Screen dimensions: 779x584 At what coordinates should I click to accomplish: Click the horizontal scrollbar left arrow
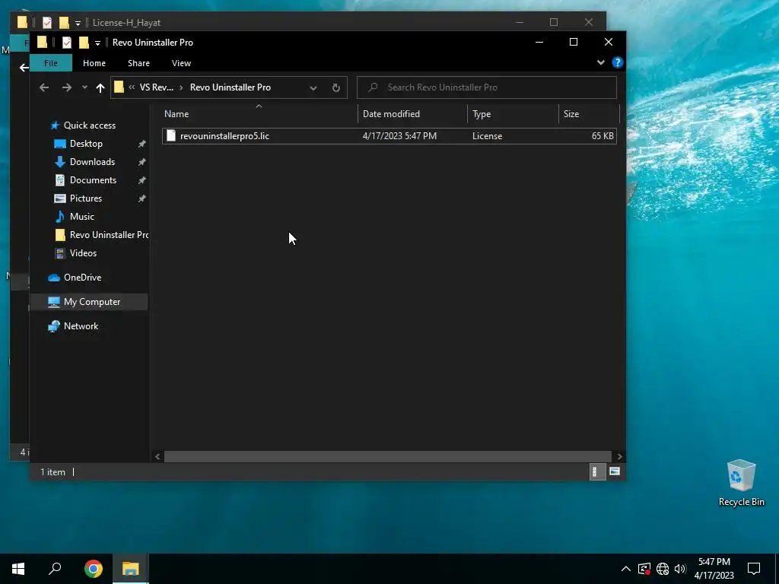coord(157,457)
